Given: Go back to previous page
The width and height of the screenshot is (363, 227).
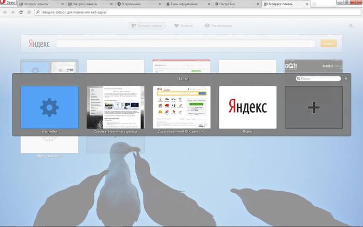Looking at the screenshot, I should pyautogui.click(x=5, y=12).
